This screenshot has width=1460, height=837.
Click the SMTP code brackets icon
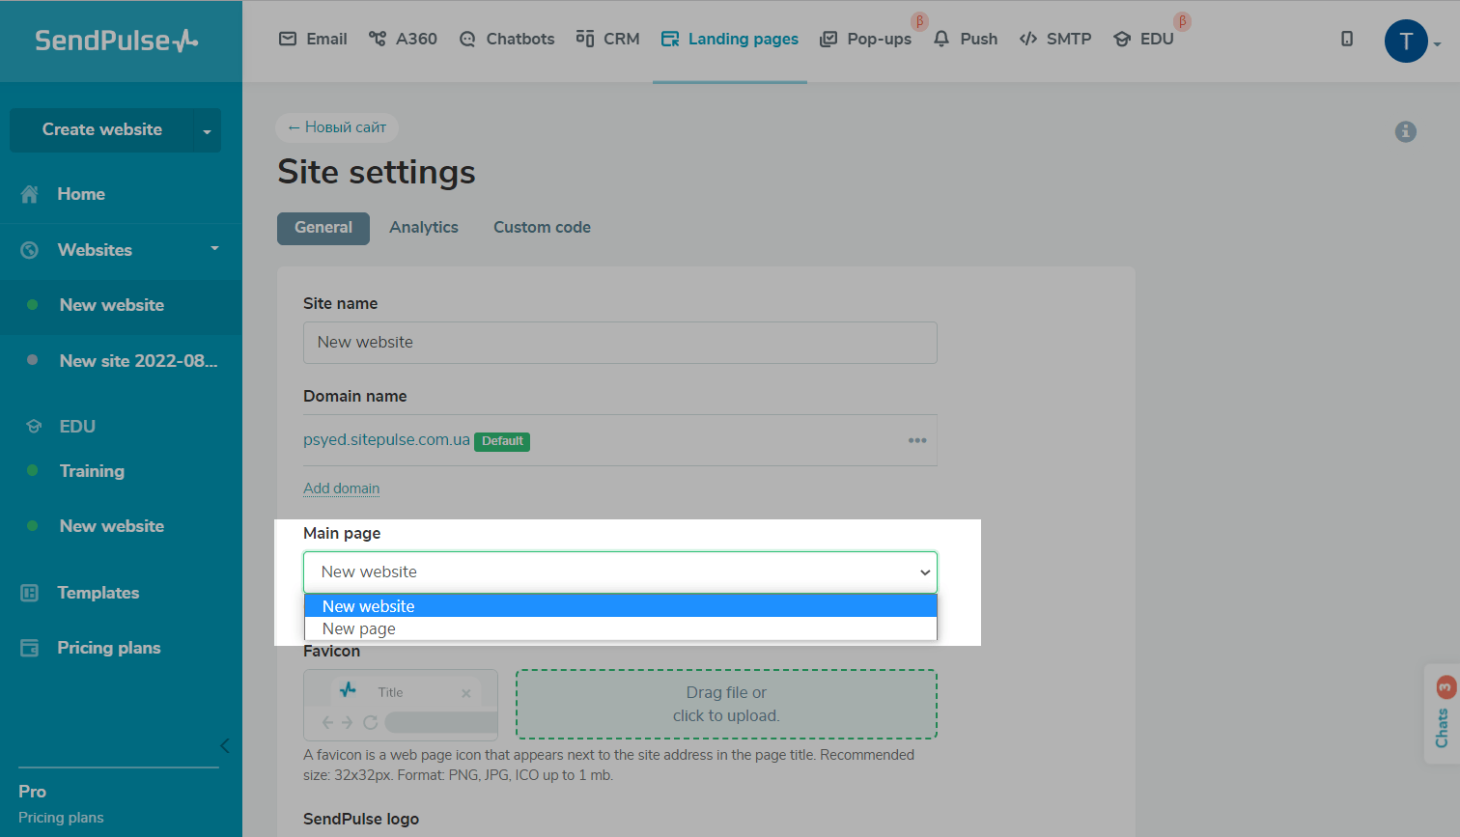(1028, 39)
